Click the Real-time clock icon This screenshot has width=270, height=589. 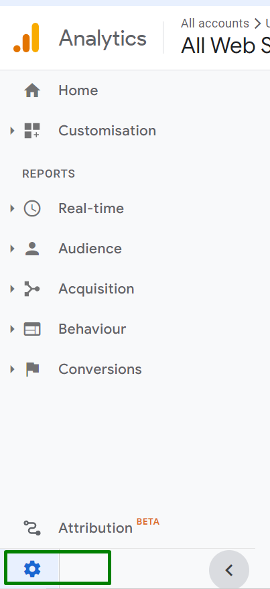32,208
